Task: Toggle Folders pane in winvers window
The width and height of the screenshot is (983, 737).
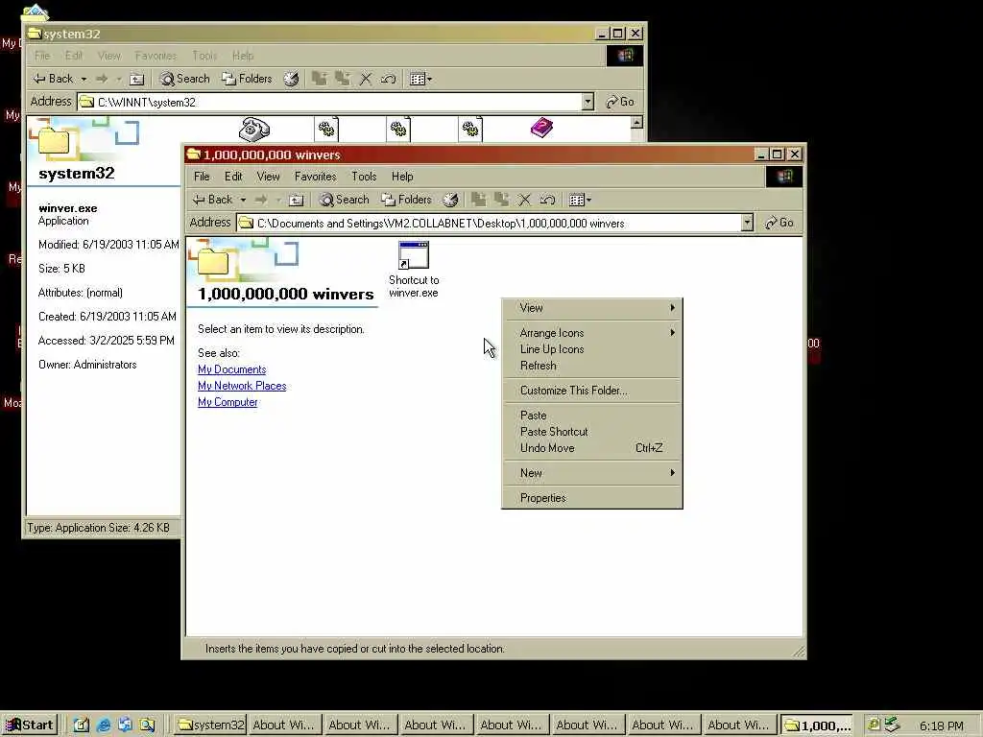Action: pyautogui.click(x=407, y=200)
